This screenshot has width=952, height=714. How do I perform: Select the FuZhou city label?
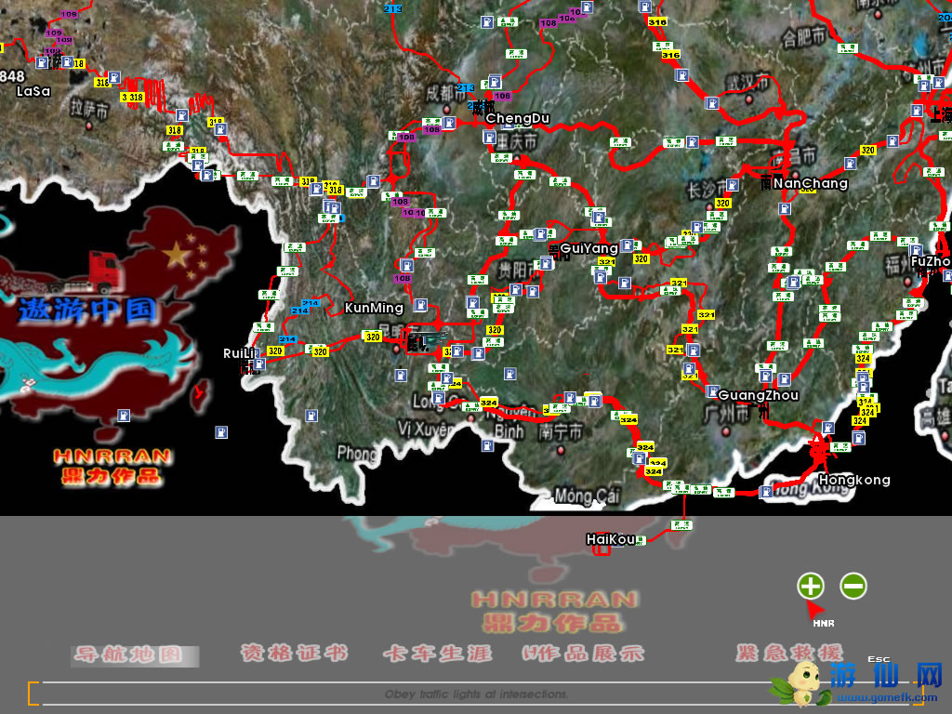pos(931,261)
